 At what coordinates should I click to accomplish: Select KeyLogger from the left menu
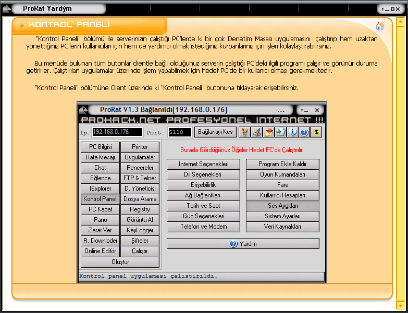[140, 230]
